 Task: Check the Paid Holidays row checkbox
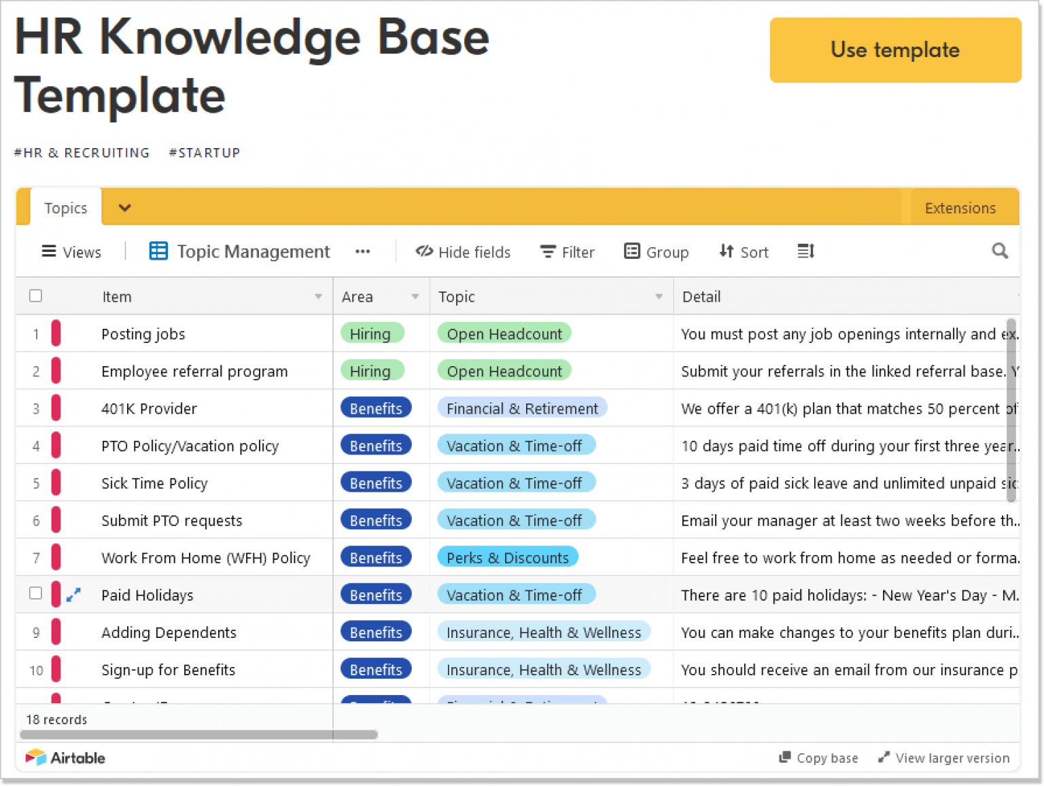pyautogui.click(x=35, y=593)
